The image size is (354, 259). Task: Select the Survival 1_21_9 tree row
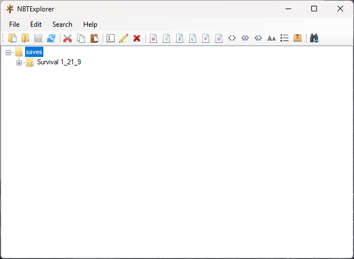coord(59,62)
